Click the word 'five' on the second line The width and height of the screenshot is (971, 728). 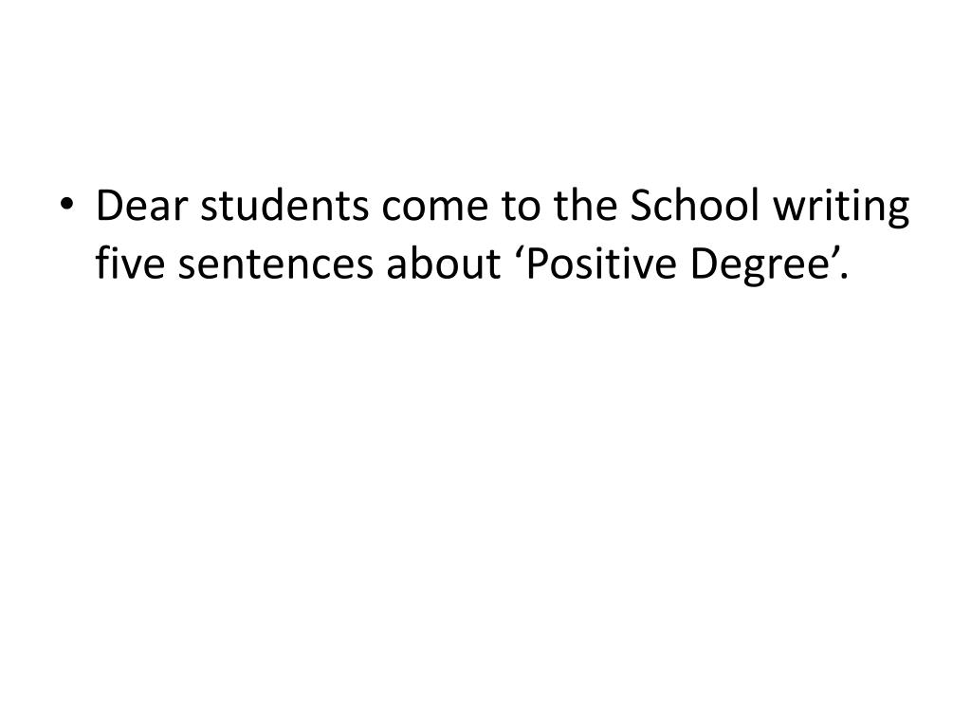(130, 263)
